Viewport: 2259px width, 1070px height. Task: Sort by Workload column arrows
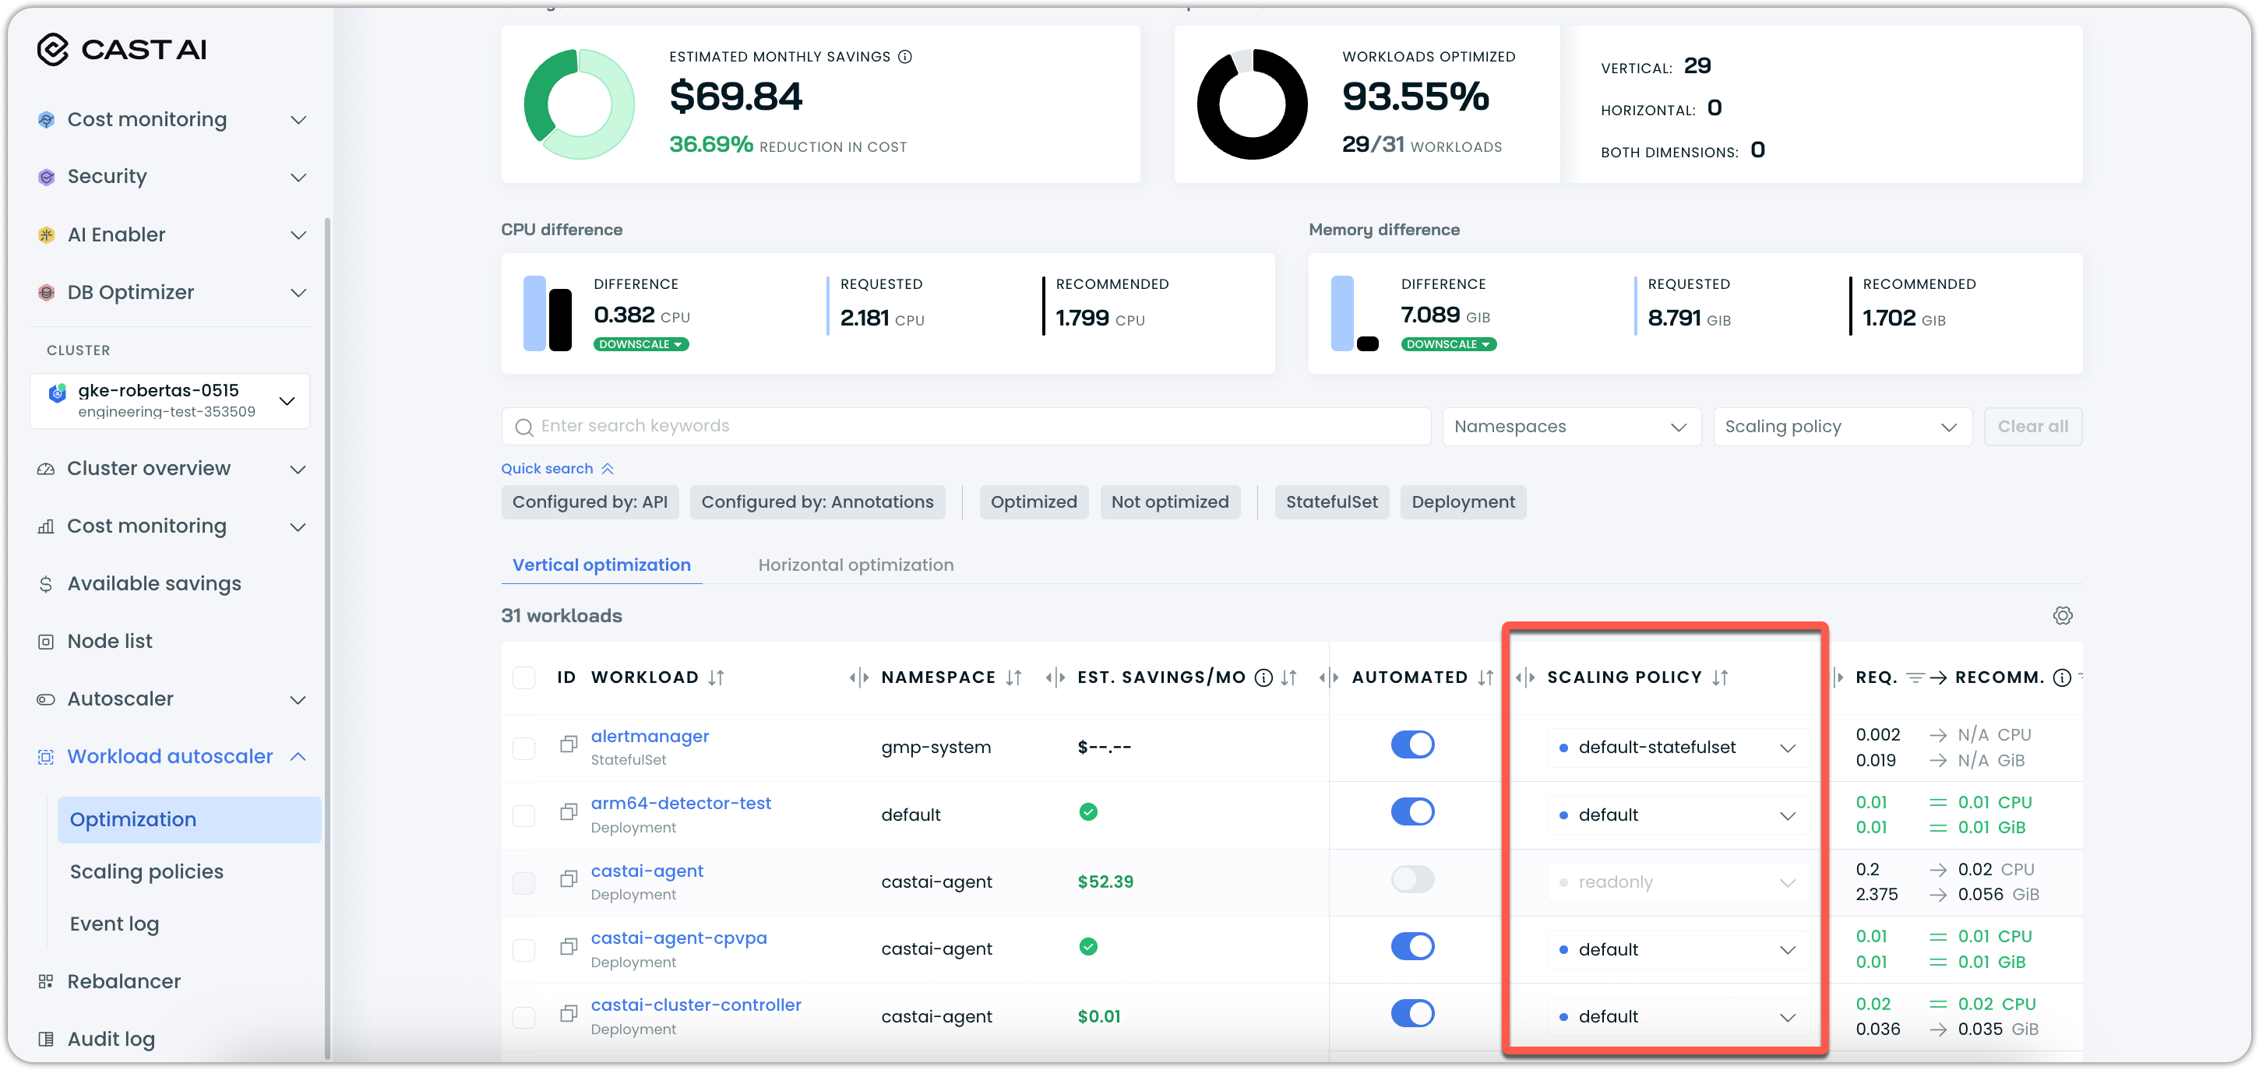pyautogui.click(x=717, y=678)
